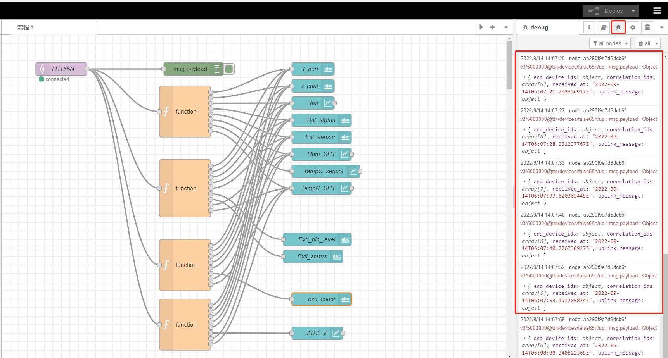The height and width of the screenshot is (358, 668).
Task: Click the abc icon on exit_count node
Action: pos(345,299)
